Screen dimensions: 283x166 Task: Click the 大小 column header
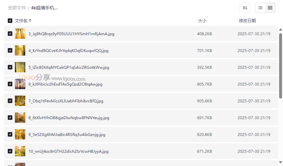[x=202, y=21]
